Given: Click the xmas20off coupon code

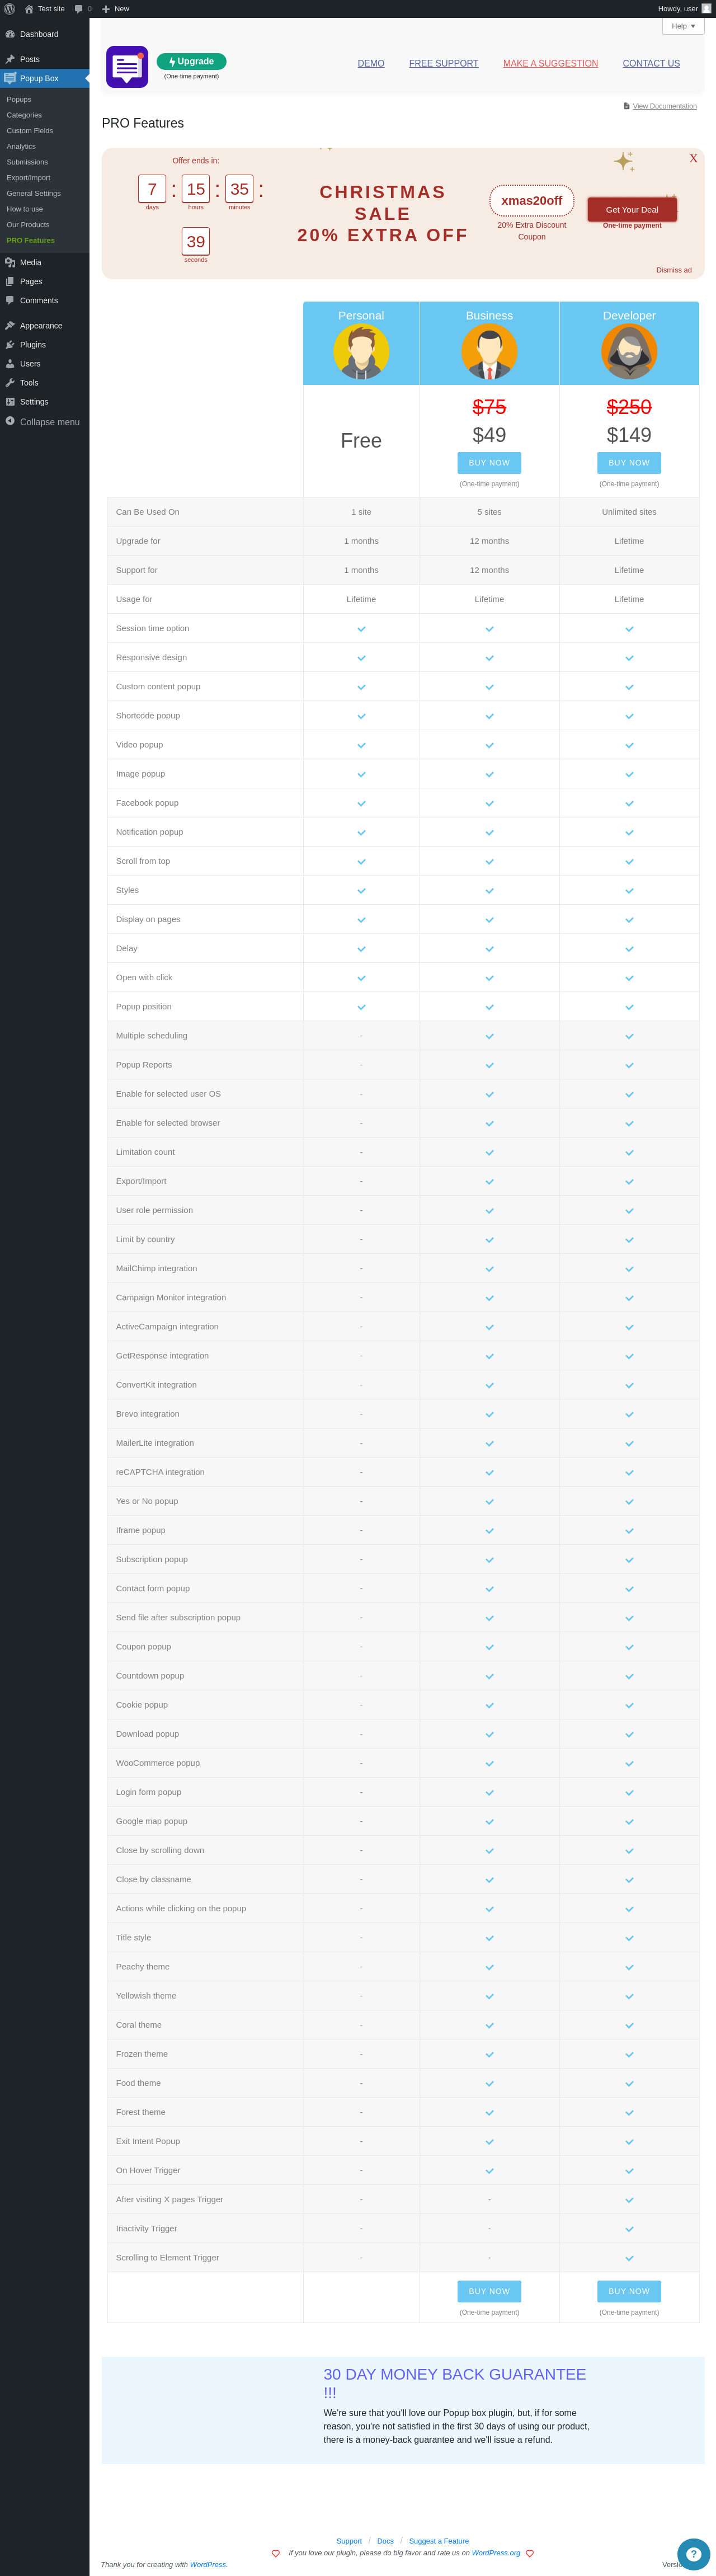Looking at the screenshot, I should click(x=531, y=201).
